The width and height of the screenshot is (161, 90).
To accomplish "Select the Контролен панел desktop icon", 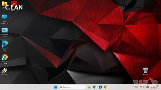I will coord(5,30).
